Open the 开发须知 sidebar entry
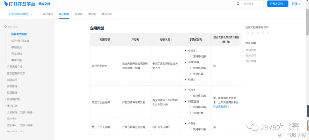The width and height of the screenshot is (309, 140). pos(17,54)
